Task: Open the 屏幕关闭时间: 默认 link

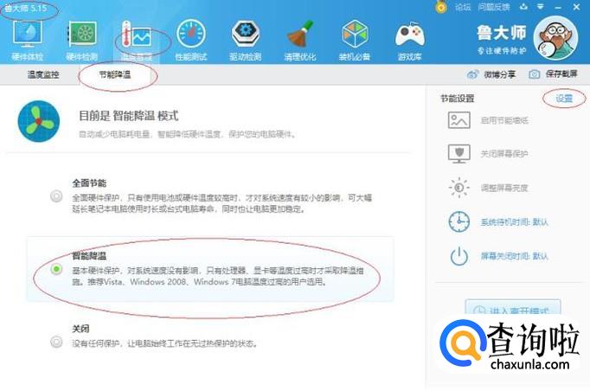Action: pos(515,256)
